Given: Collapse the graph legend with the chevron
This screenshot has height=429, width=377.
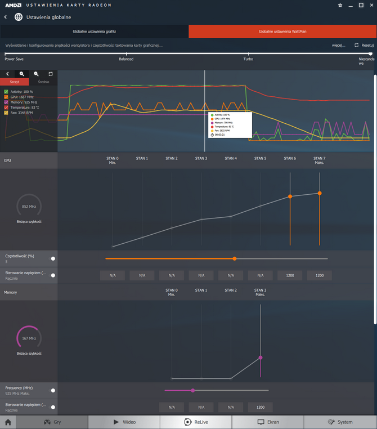Looking at the screenshot, I should coord(7,74).
